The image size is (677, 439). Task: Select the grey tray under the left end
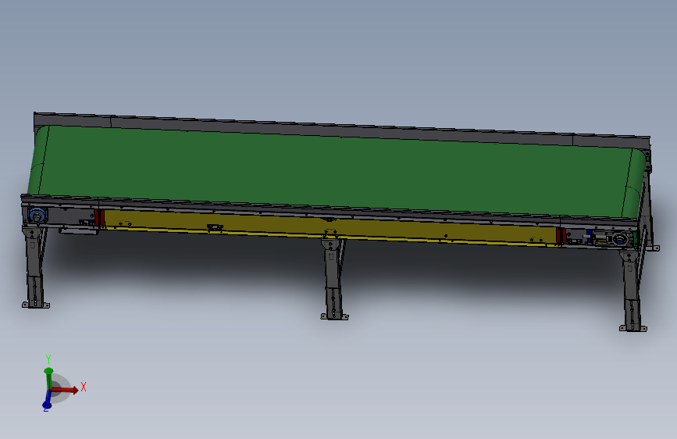(79, 231)
